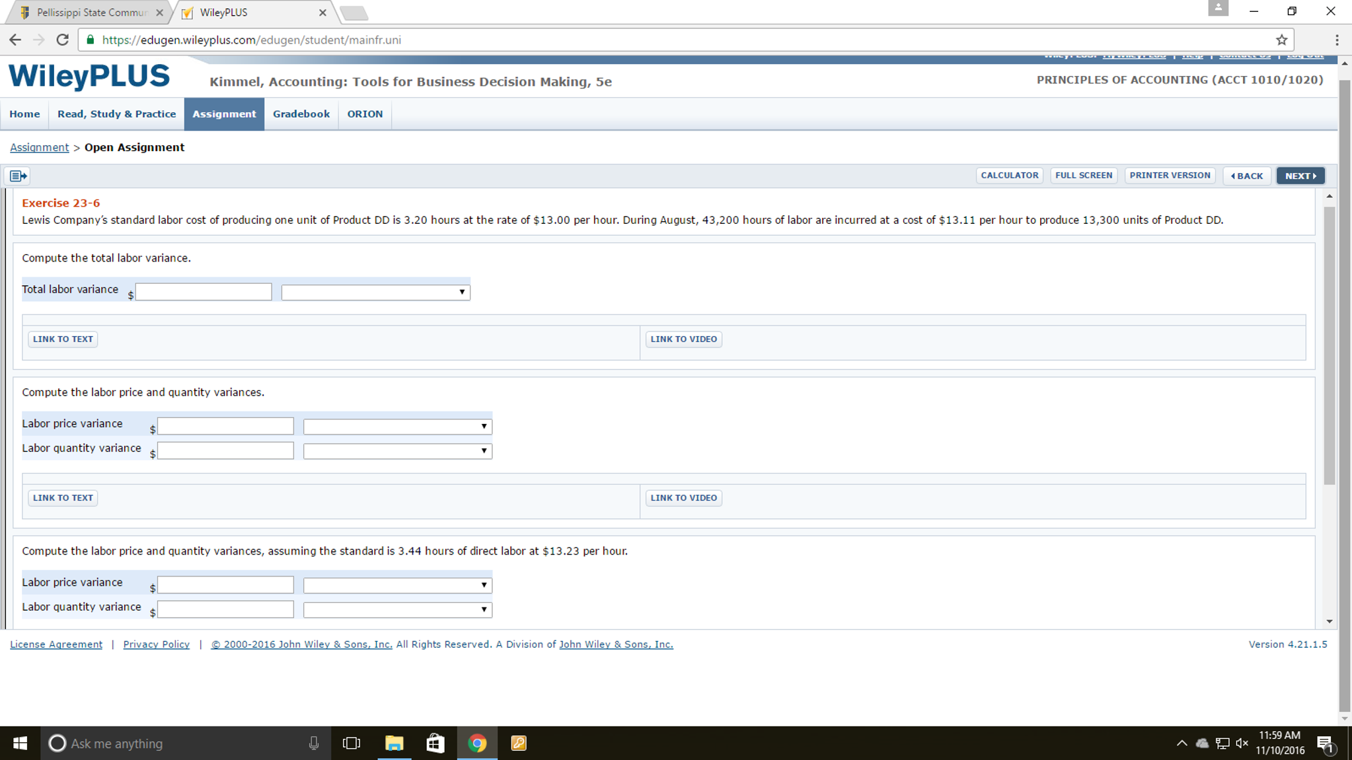
Task: Close the WileyPLUS tab
Action: [322, 13]
